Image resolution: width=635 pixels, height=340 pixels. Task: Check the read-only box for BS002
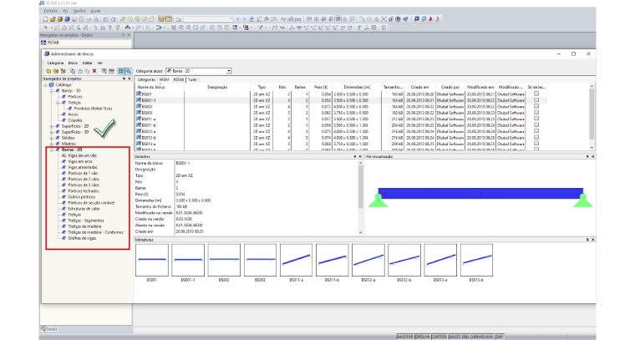pos(536,106)
